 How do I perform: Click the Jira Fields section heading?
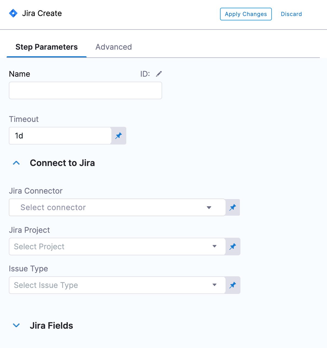51,326
